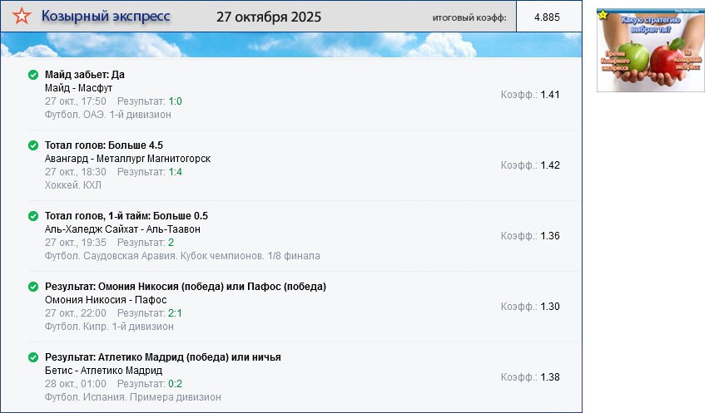This screenshot has height=413, width=719.
Task: Click coefficient 1.41 for Майд bet
Action: click(550, 95)
